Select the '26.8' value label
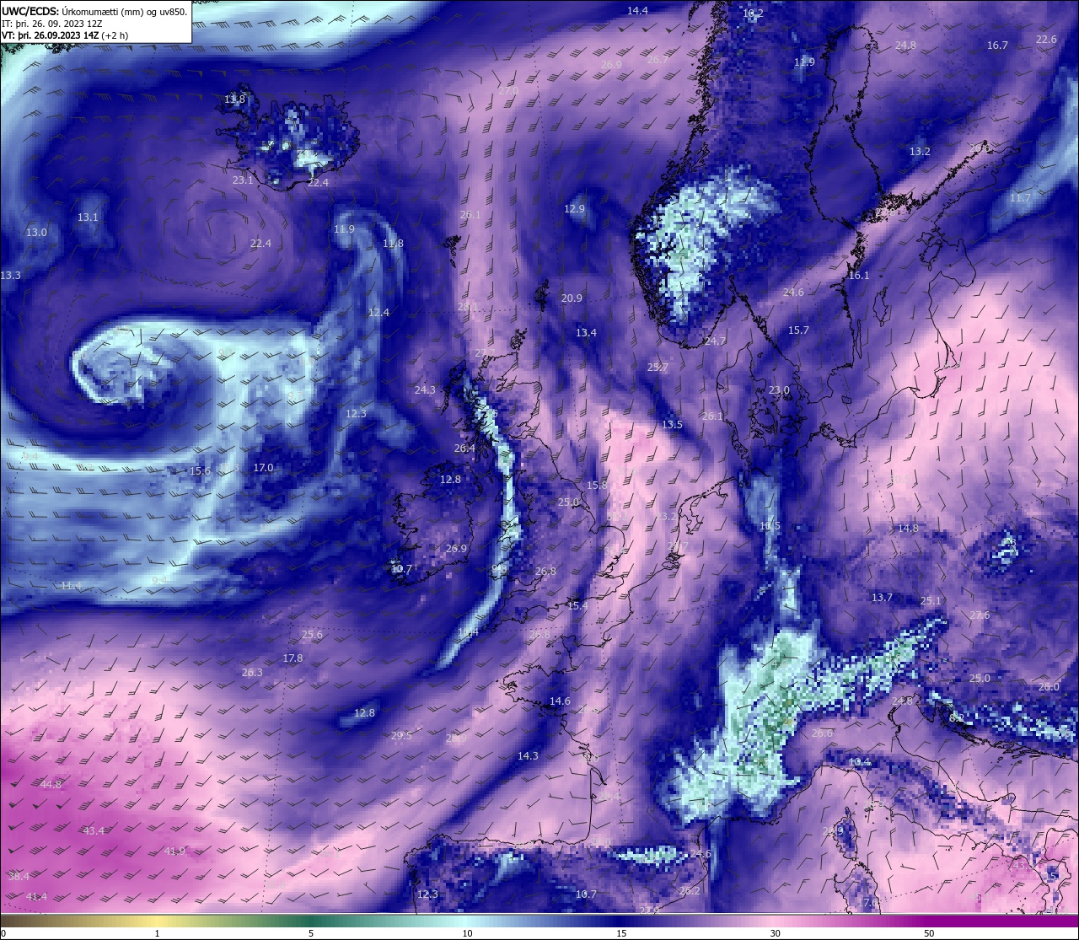 [545, 572]
